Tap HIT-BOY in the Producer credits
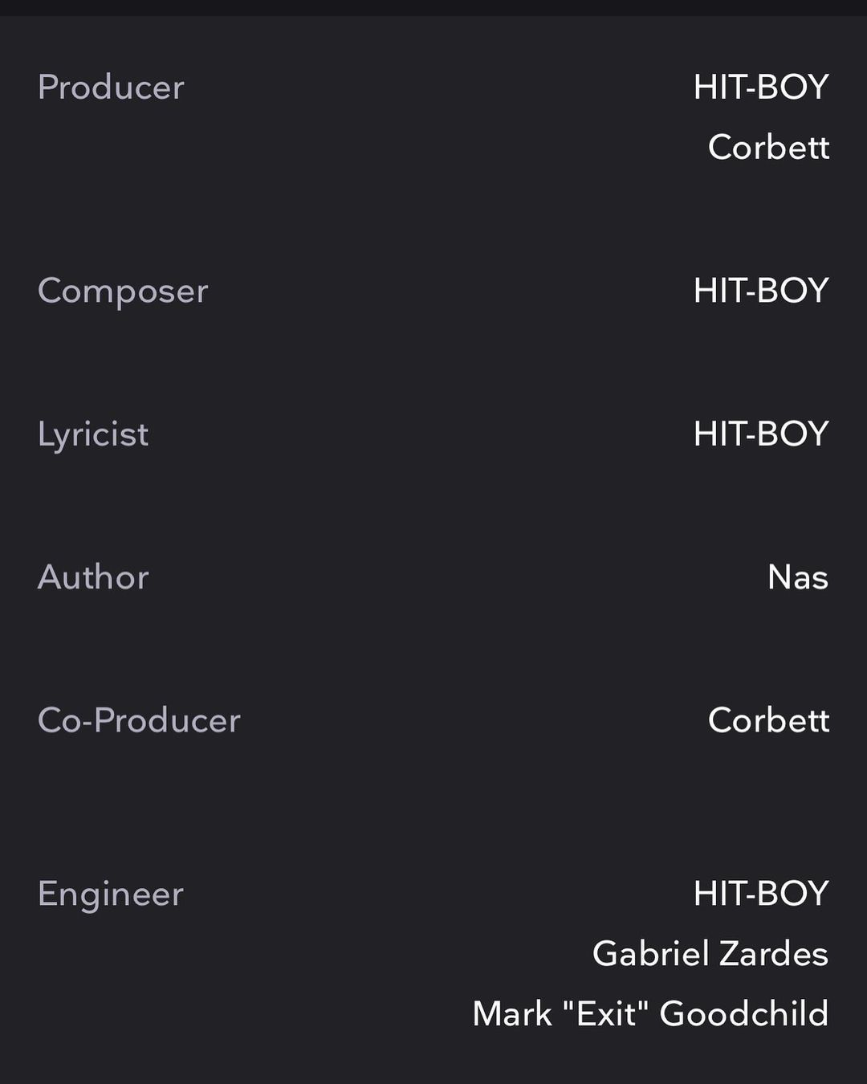 tap(760, 87)
